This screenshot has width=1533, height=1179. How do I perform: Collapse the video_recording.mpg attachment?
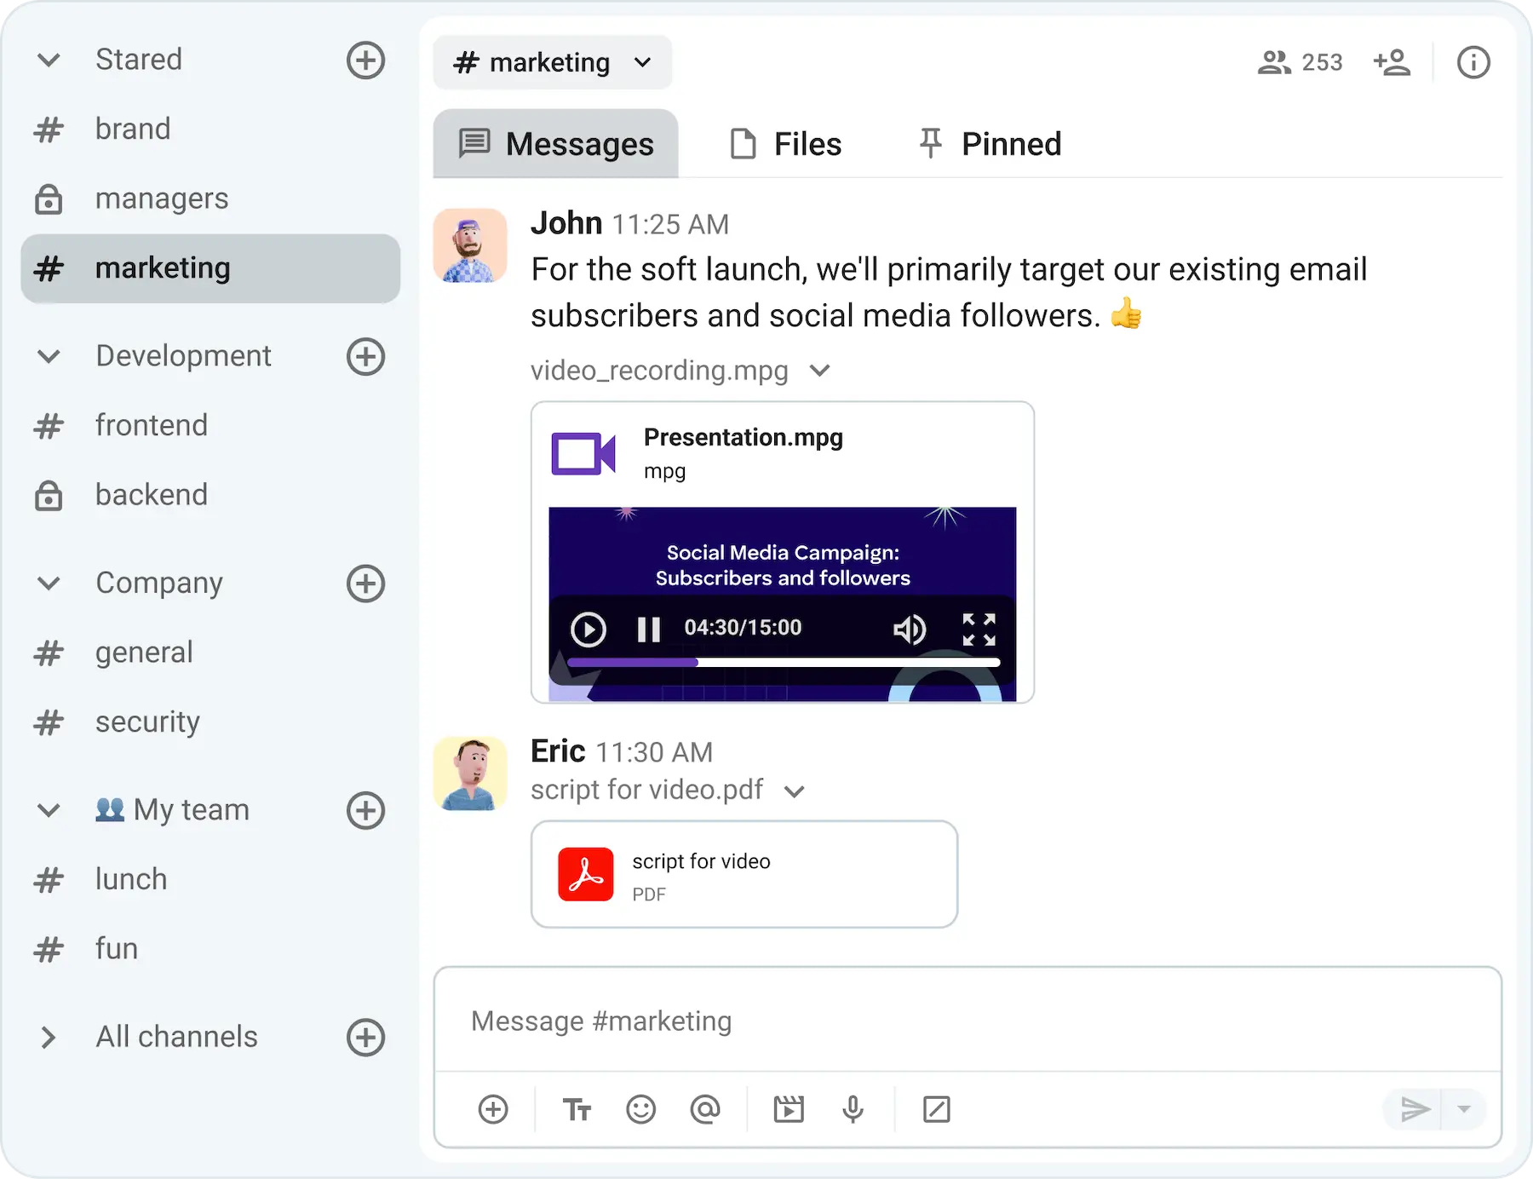[819, 371]
